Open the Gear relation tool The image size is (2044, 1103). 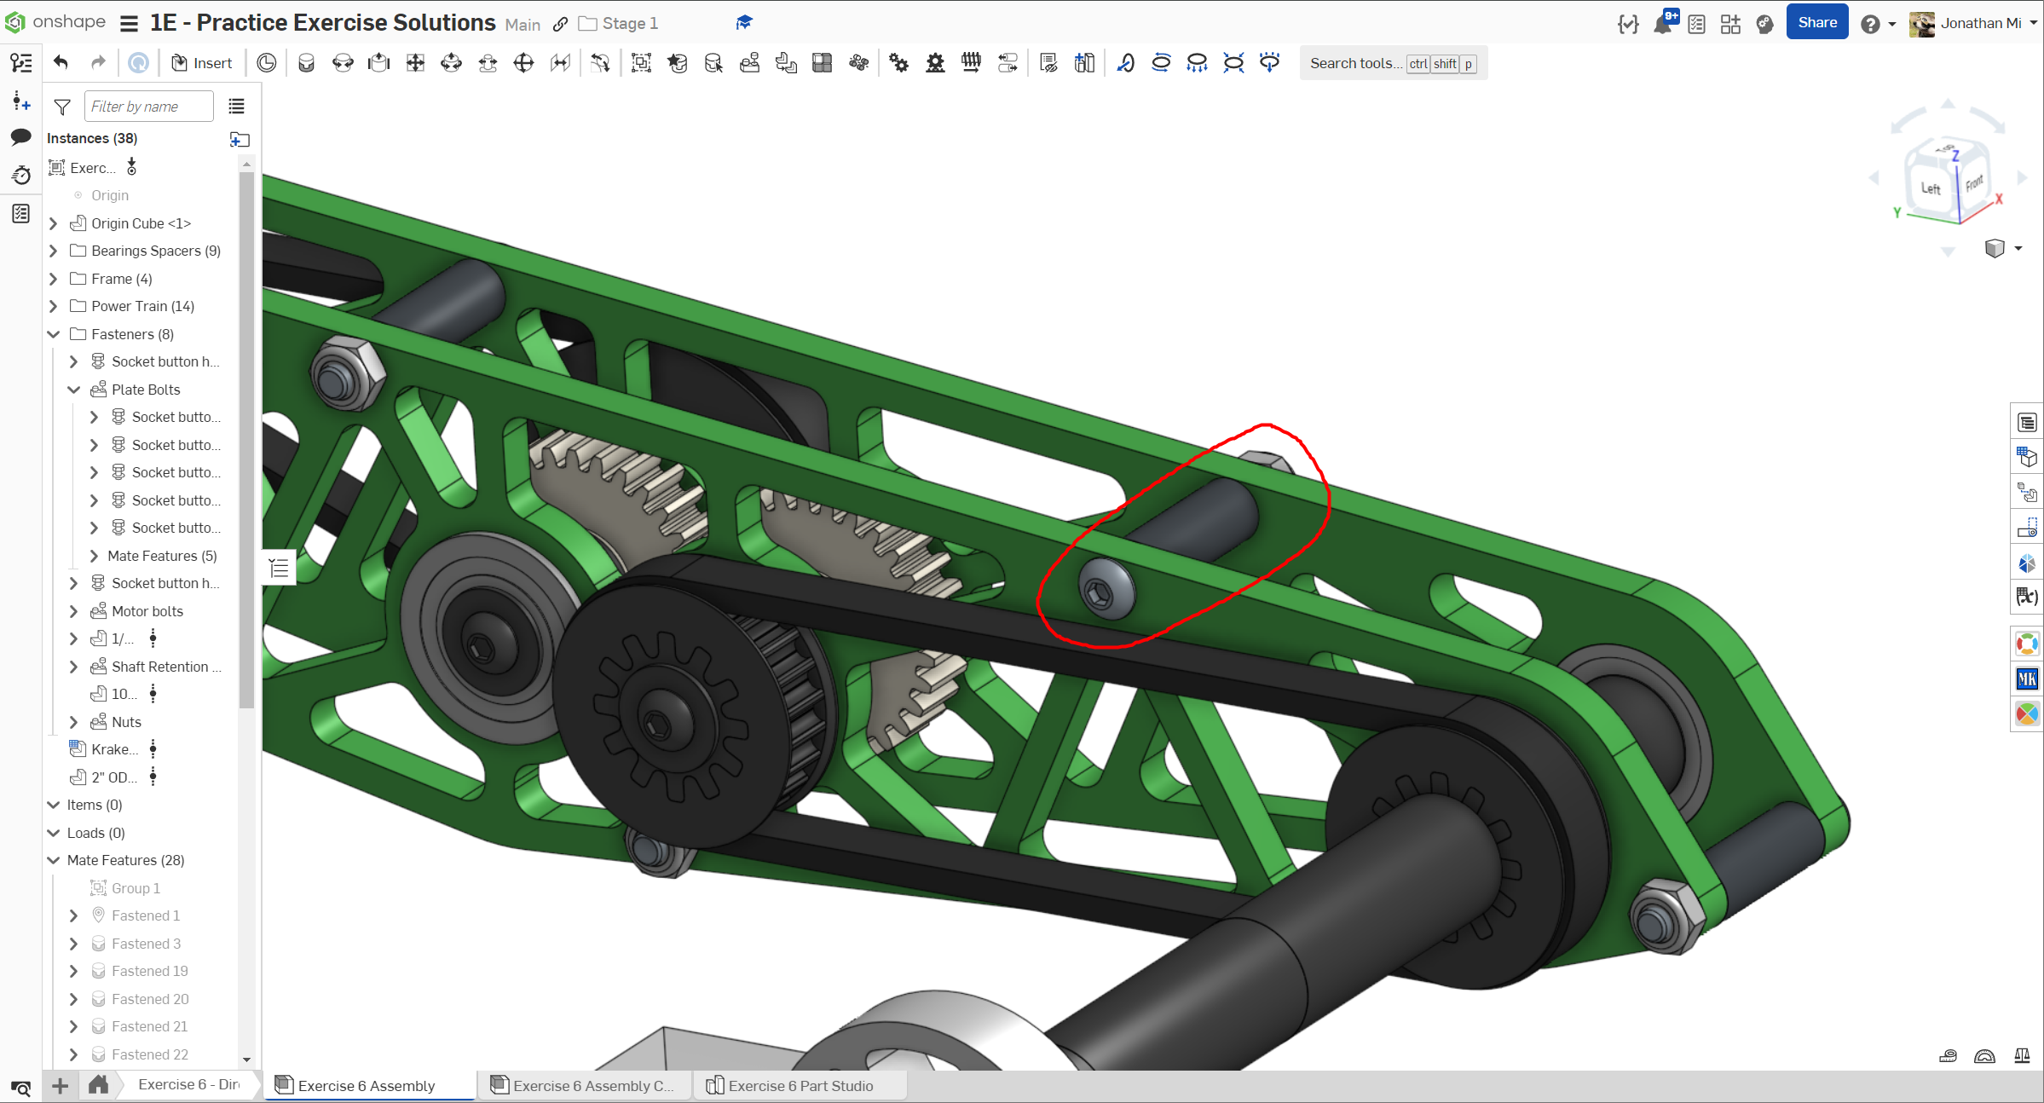pyautogui.click(x=898, y=63)
